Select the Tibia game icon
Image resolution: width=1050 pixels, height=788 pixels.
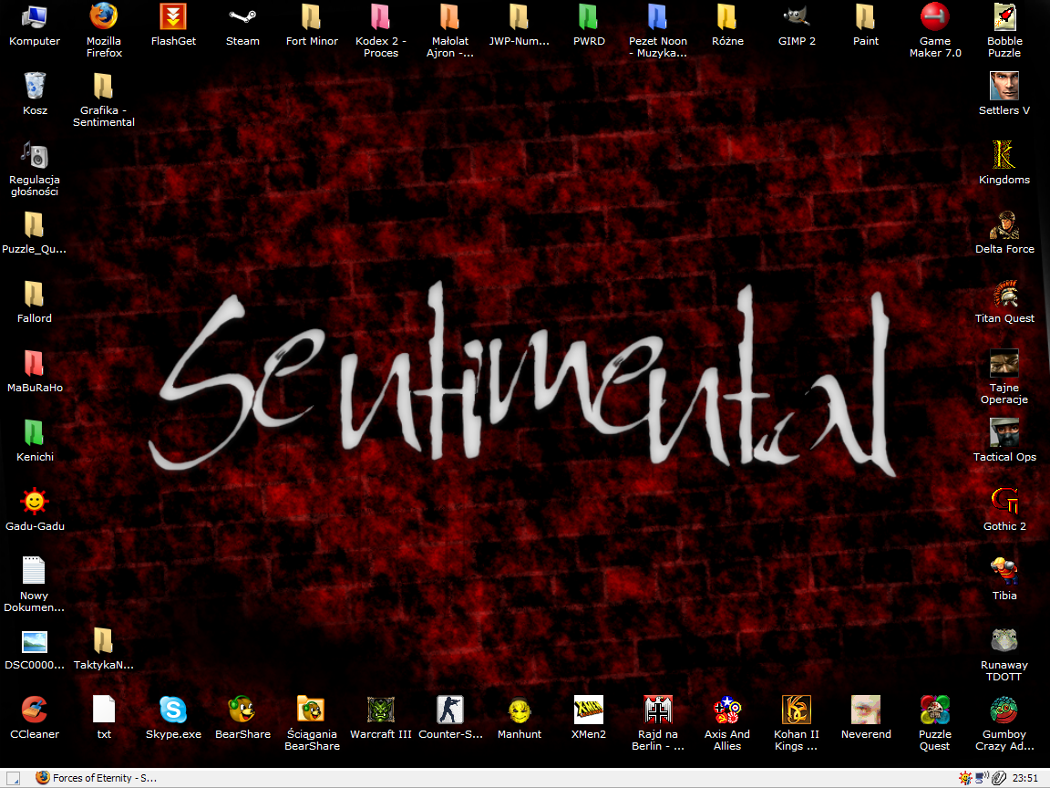point(1004,572)
